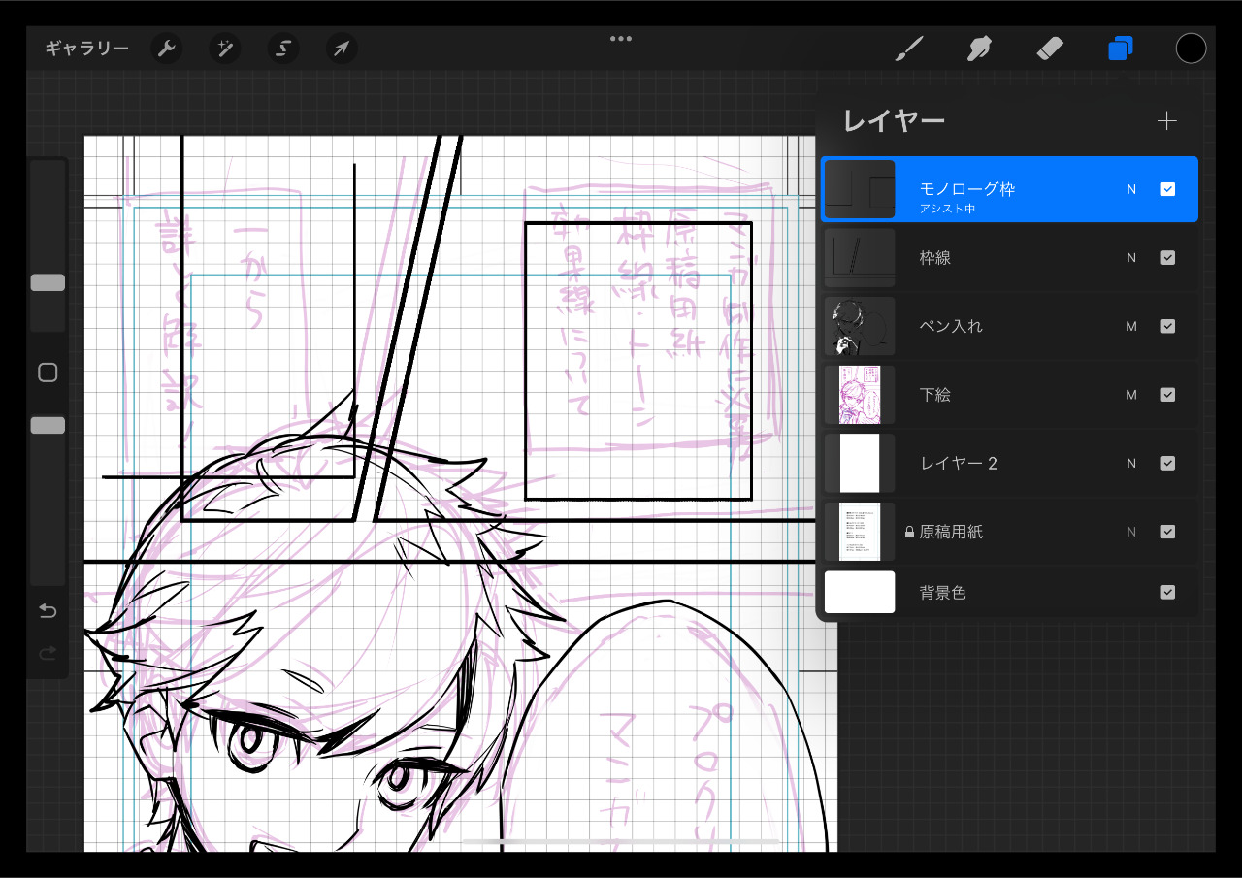Viewport: 1242px width, 878px height.
Task: Select the ペン入れ layer thumbnail
Action: tap(860, 326)
